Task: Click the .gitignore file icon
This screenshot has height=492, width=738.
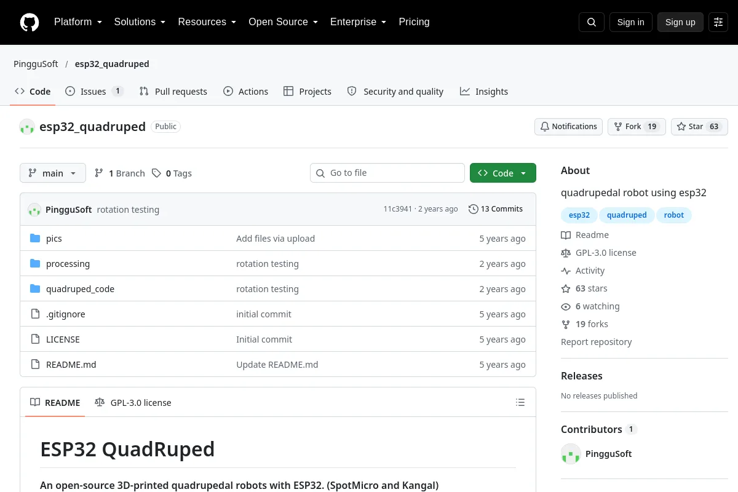Action: tap(35, 314)
